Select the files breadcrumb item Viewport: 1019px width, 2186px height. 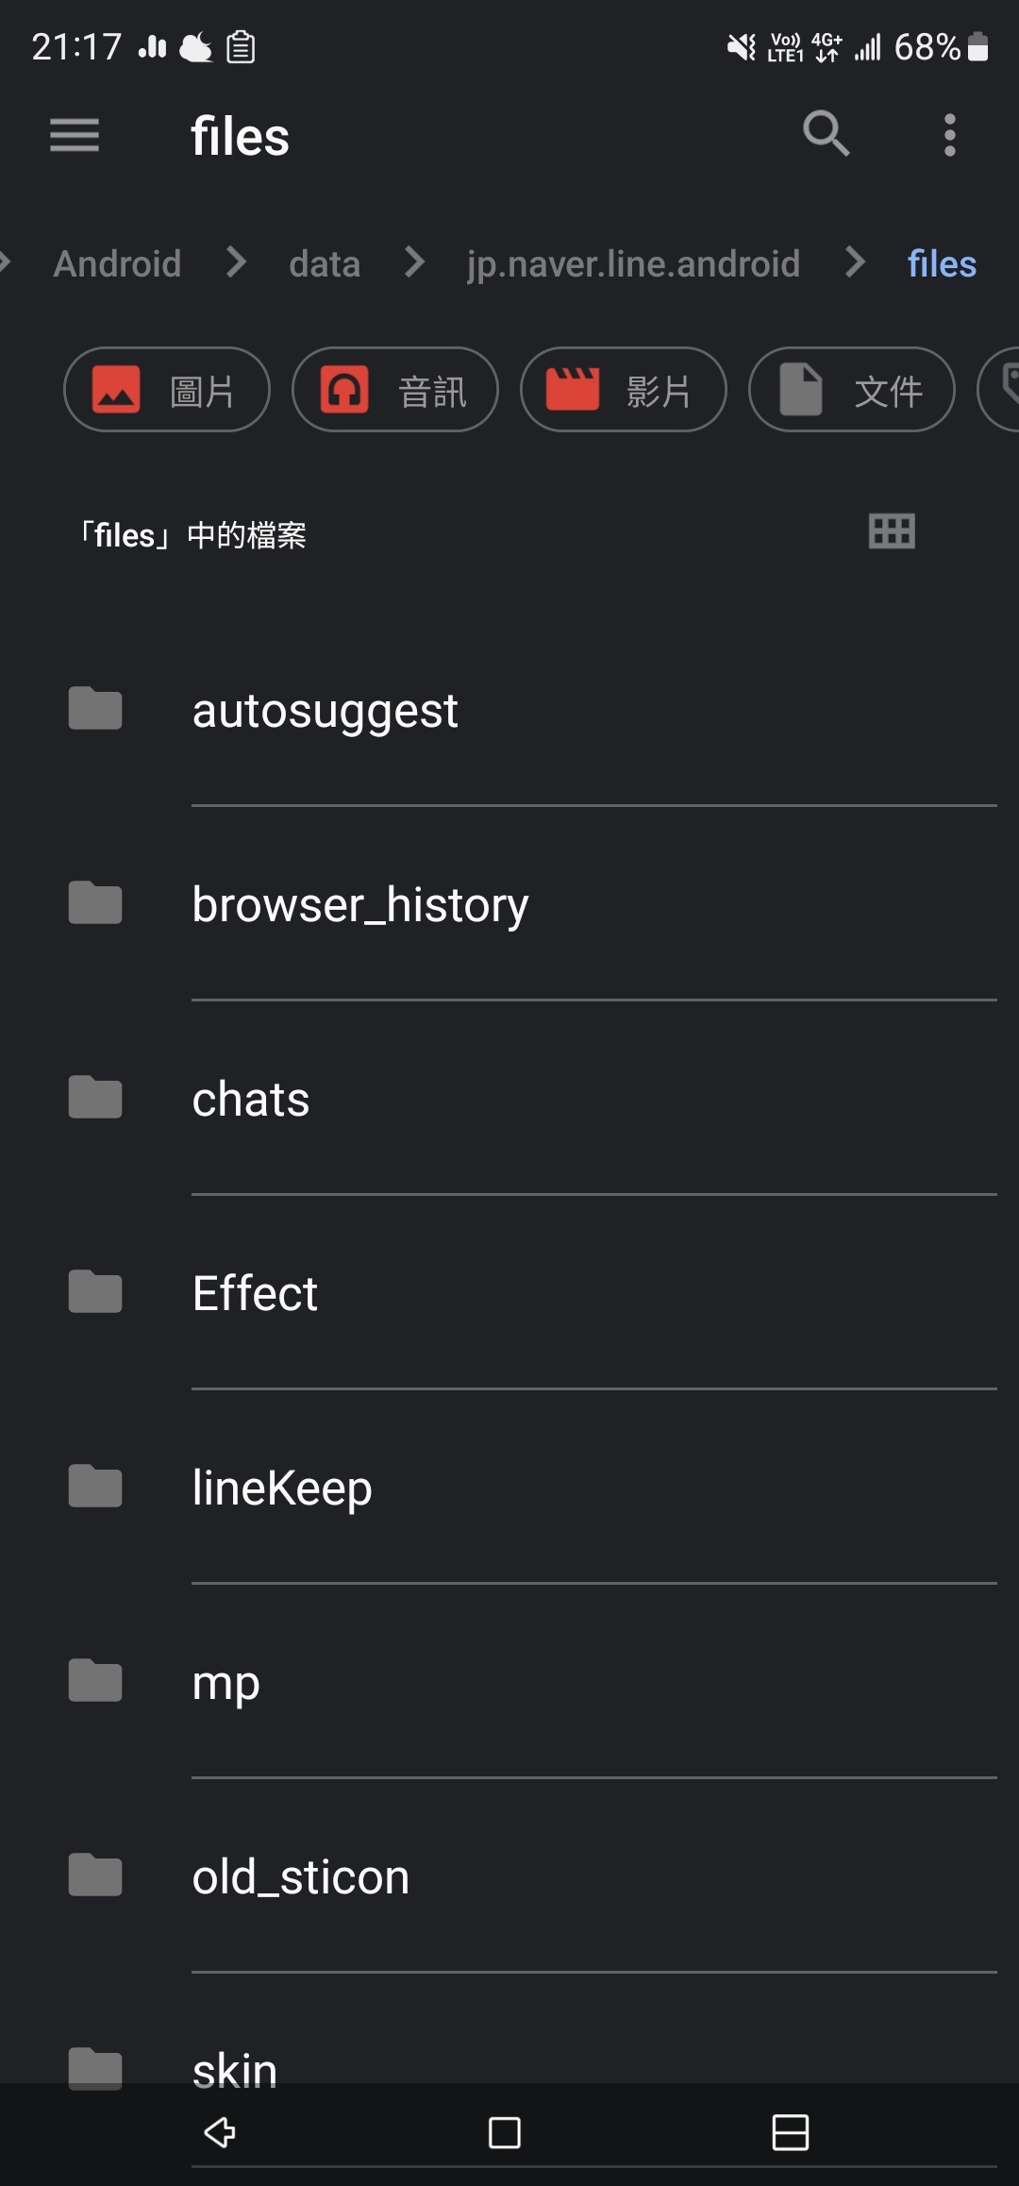942,263
